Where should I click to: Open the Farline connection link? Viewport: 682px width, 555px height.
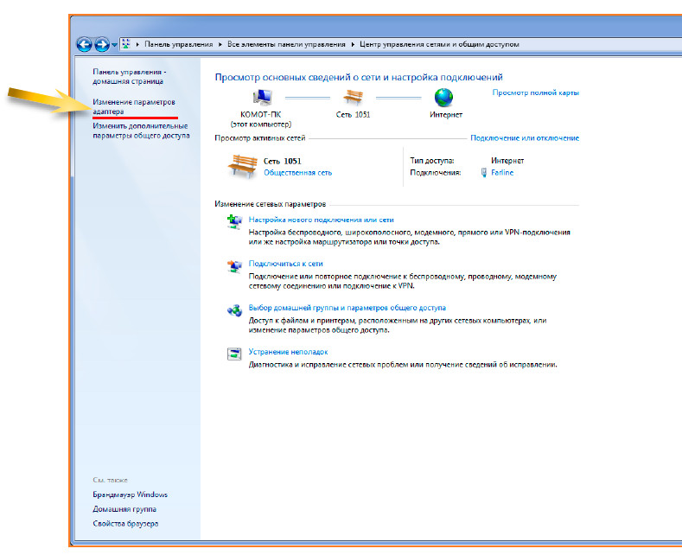[502, 173]
